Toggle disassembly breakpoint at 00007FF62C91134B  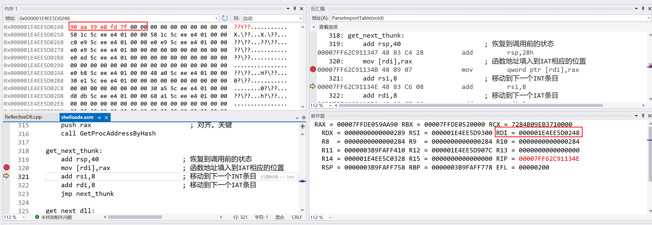[313, 69]
